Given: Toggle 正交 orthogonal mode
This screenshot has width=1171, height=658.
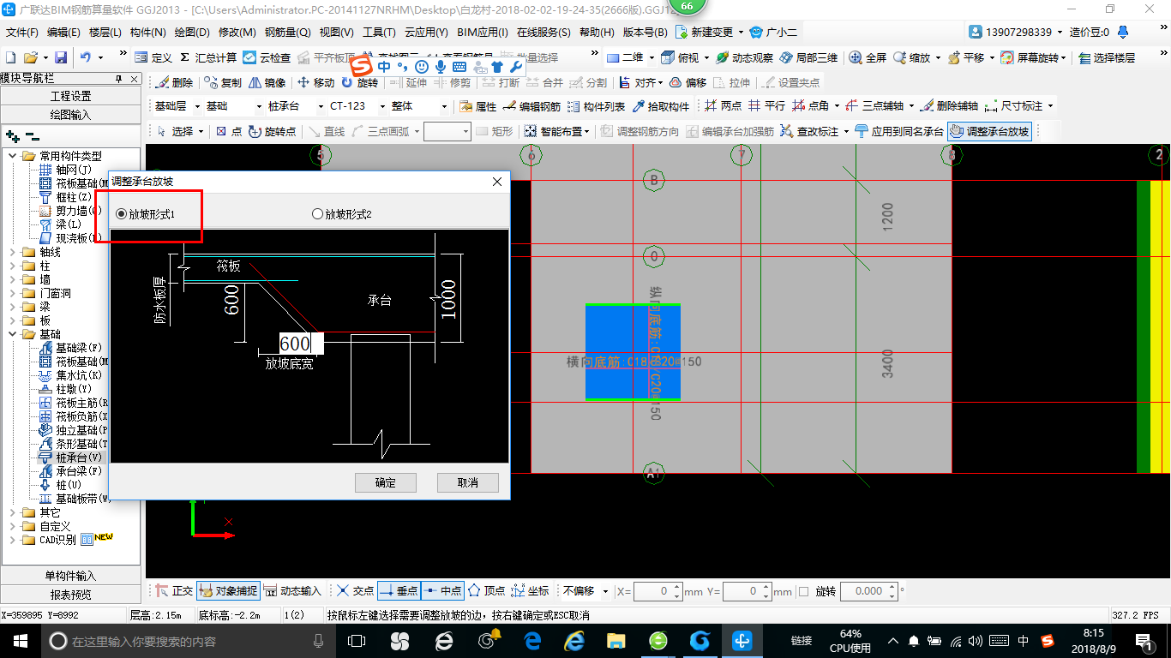Looking at the screenshot, I should [x=175, y=590].
